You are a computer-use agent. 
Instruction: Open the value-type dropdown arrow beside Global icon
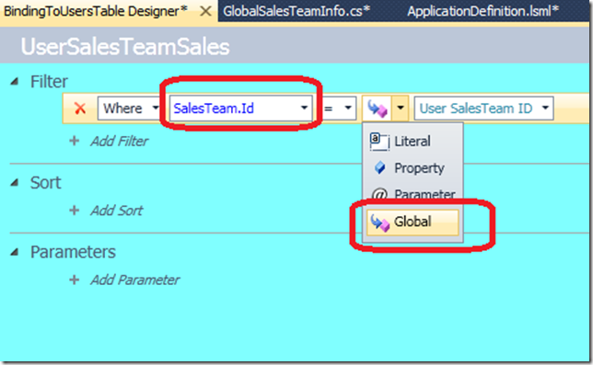[x=401, y=108]
